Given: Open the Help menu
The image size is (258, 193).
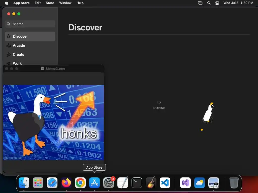Looking at the screenshot, I should tap(80, 3).
